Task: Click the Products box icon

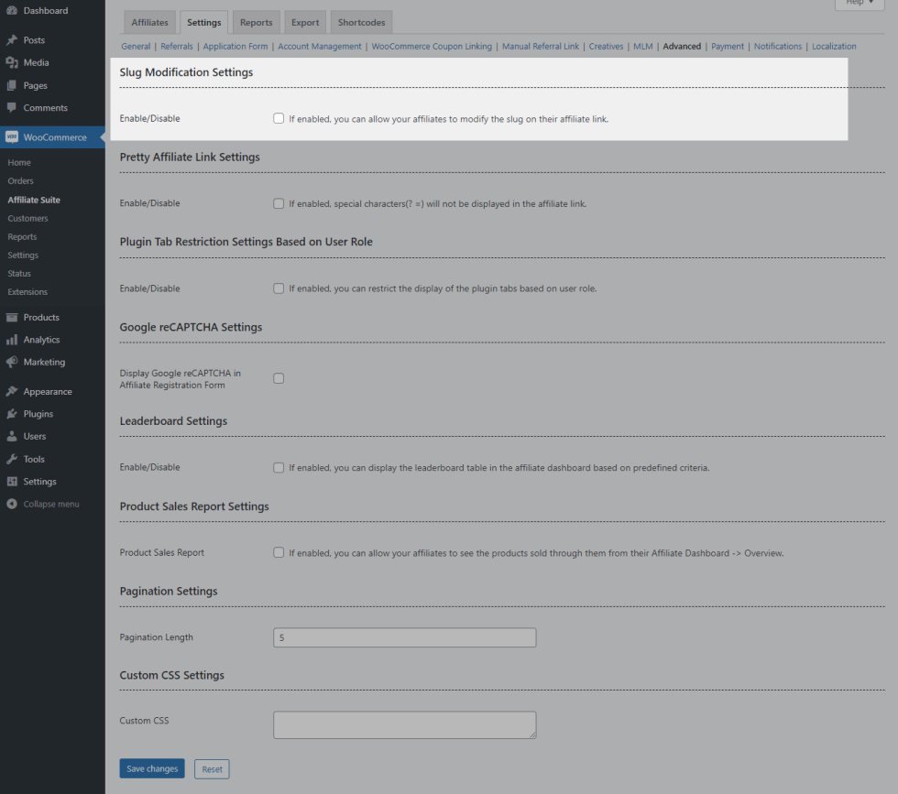Action: (12, 318)
